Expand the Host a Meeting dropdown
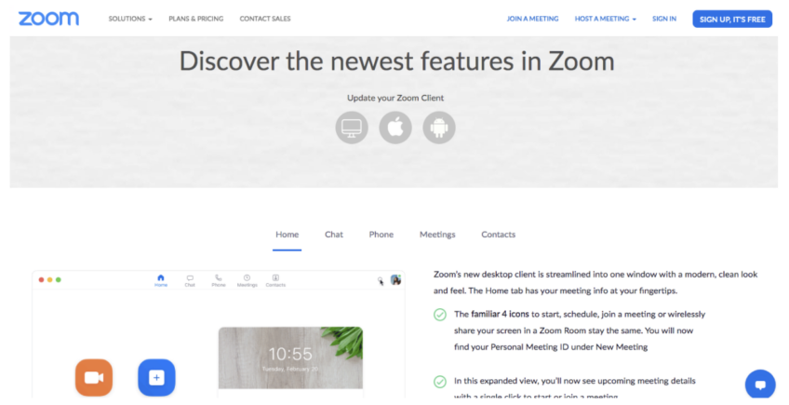Screen dimensions: 789x405 (x=606, y=19)
